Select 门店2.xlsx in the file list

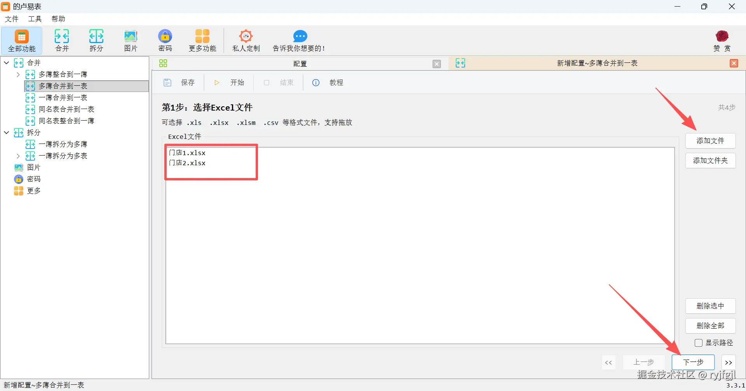pos(187,163)
